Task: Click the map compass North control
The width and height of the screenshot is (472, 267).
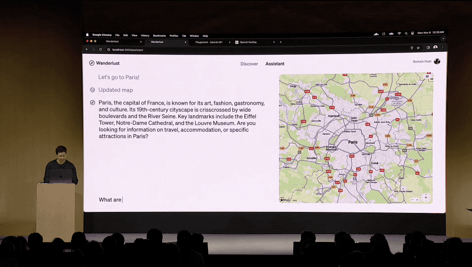Action: [x=426, y=198]
